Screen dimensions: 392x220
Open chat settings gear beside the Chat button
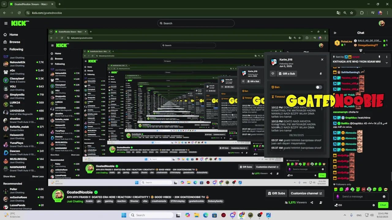374,205
